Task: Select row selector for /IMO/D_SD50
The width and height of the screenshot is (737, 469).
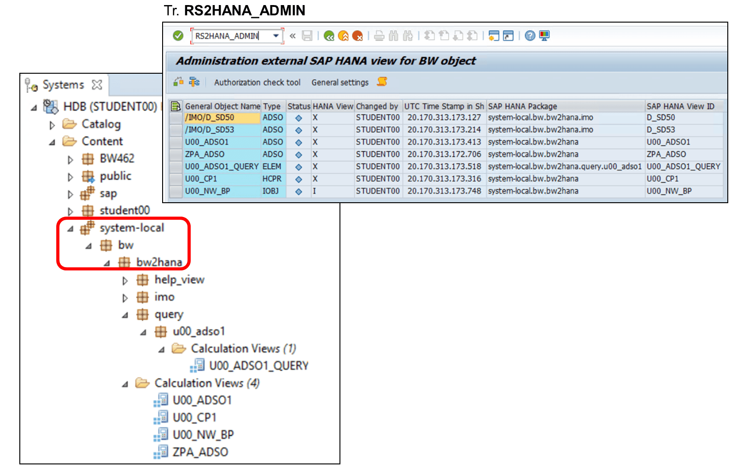Action: pos(175,118)
